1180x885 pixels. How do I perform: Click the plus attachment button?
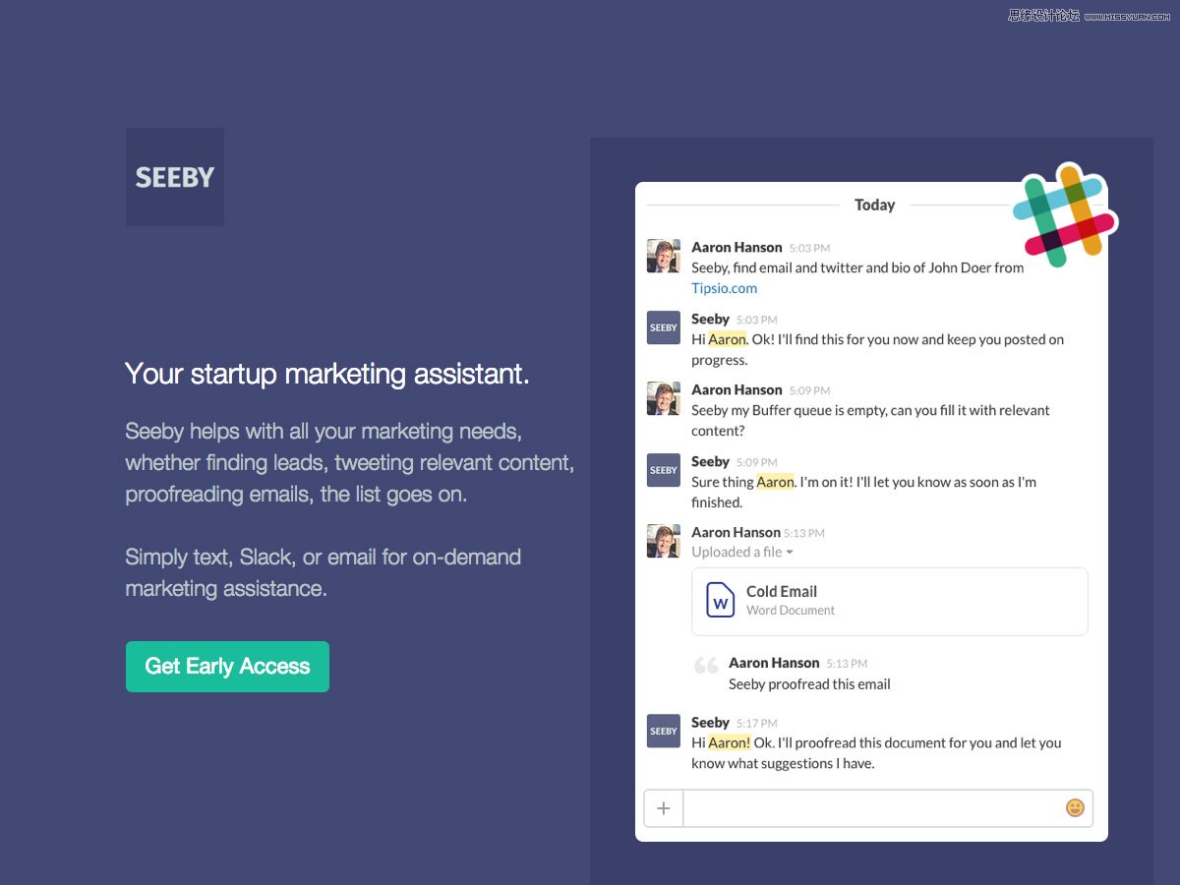664,808
